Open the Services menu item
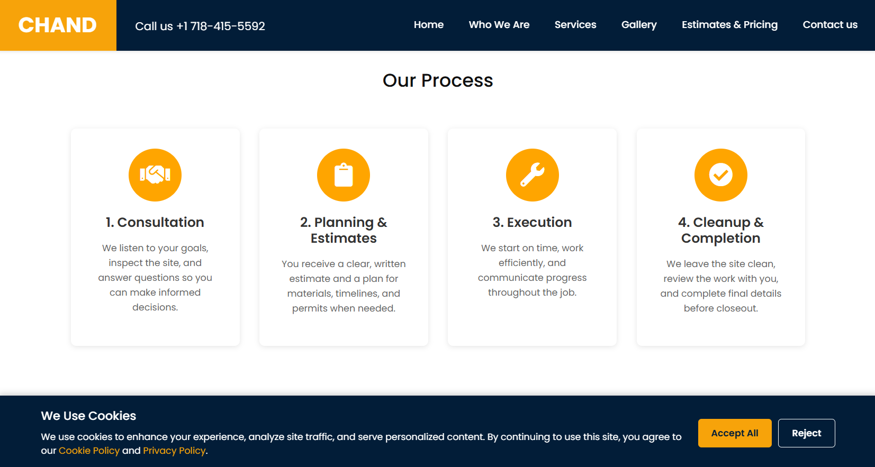 (575, 25)
